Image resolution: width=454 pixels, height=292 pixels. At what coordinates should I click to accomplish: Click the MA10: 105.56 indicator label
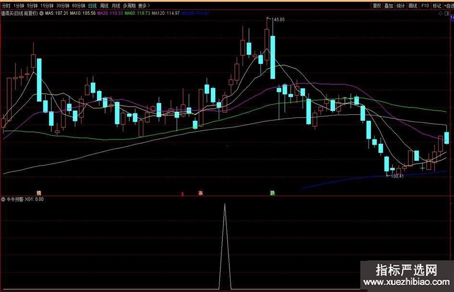click(83, 13)
